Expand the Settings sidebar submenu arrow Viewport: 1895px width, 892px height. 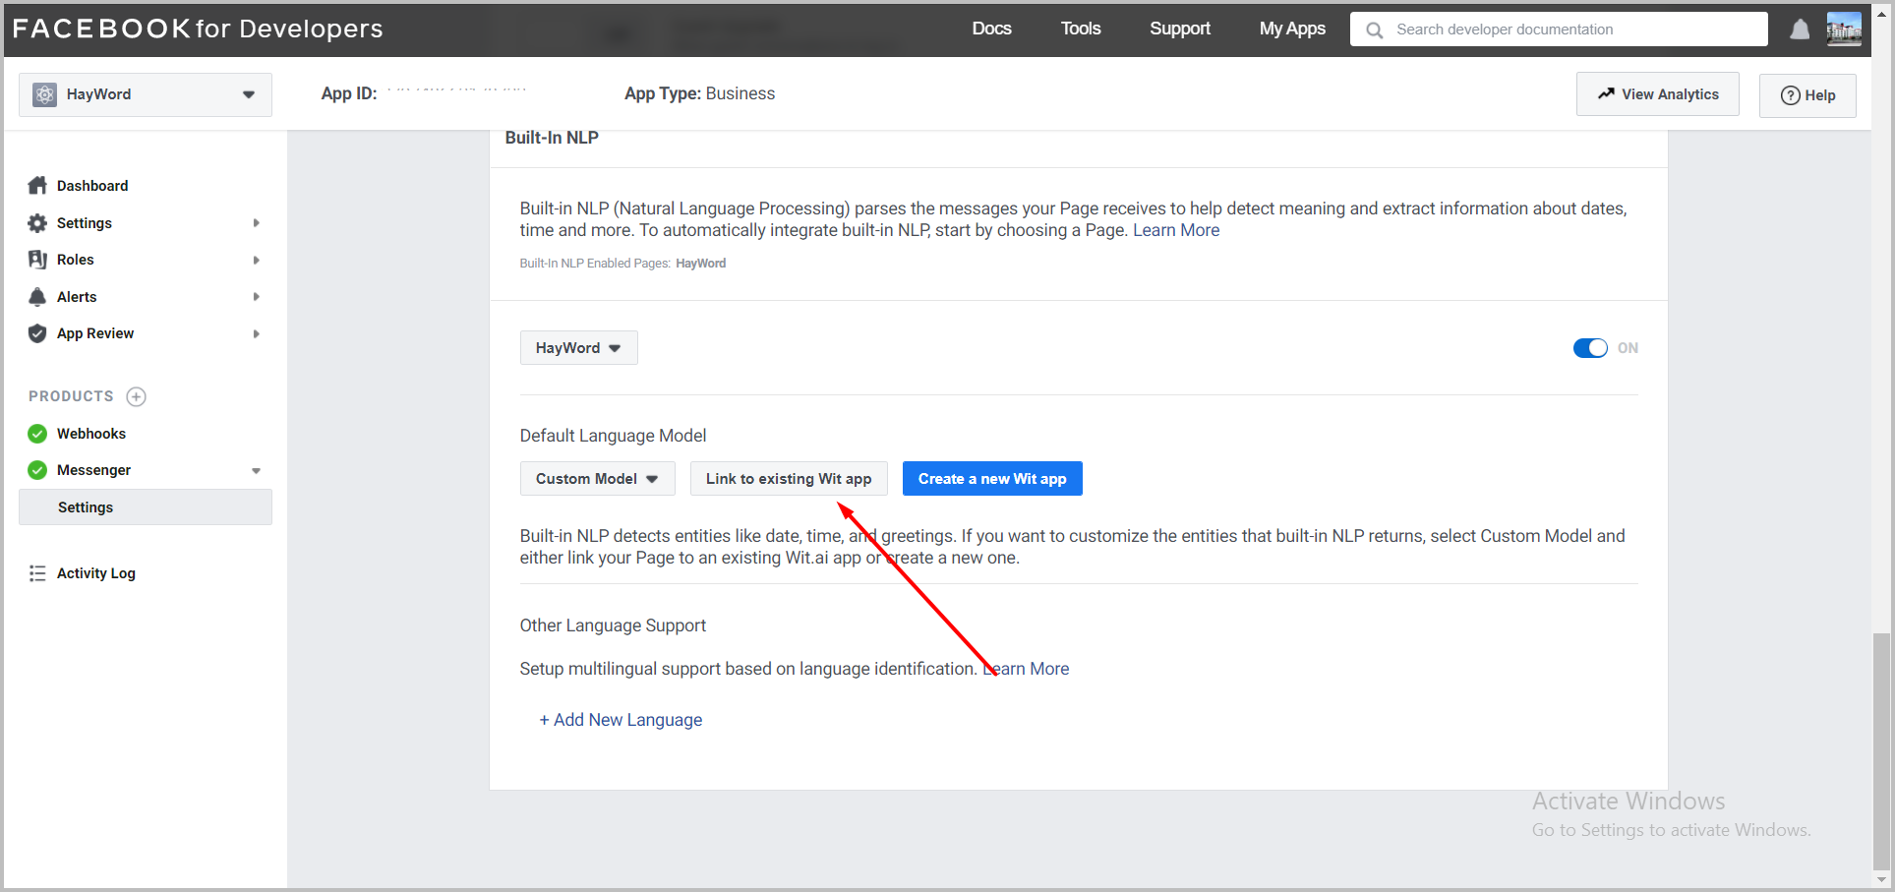(x=256, y=223)
